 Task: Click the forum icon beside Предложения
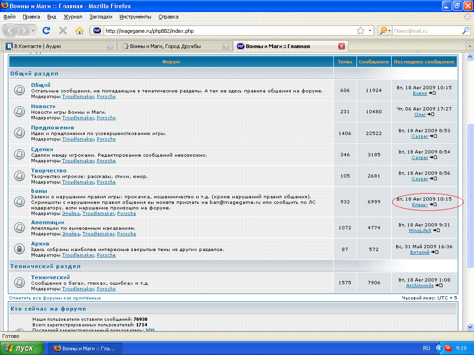pyautogui.click(x=19, y=133)
